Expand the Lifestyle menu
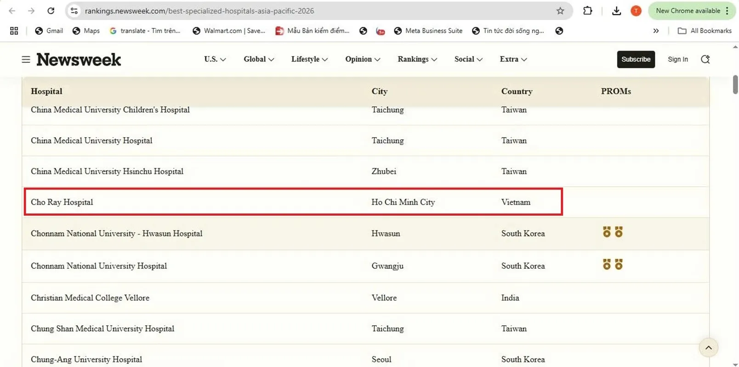 pyautogui.click(x=309, y=59)
